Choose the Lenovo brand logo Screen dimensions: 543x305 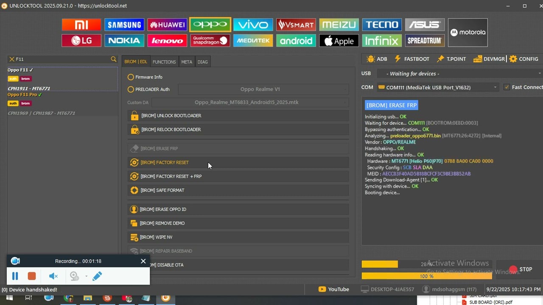(x=167, y=41)
